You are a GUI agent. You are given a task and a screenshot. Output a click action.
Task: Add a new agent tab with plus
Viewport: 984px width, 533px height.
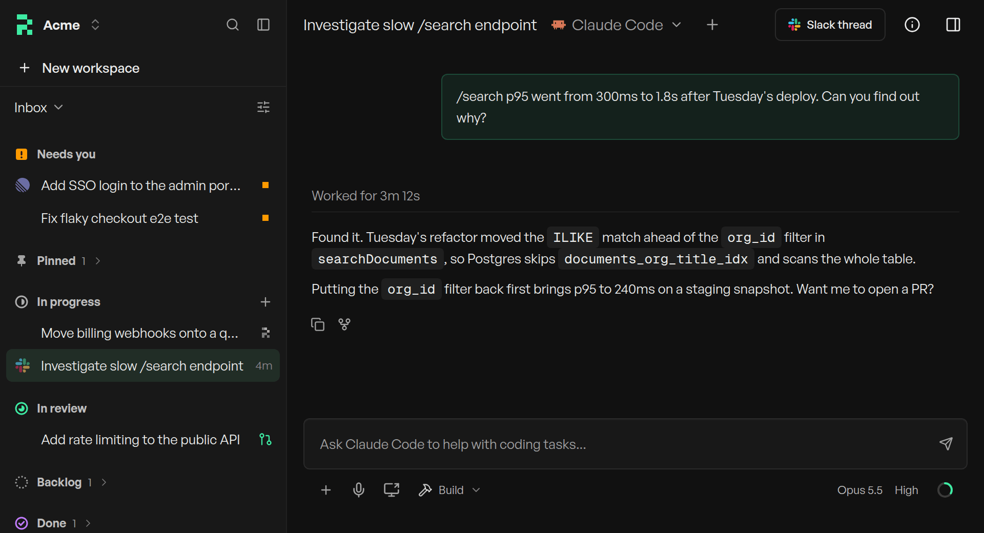(x=712, y=25)
